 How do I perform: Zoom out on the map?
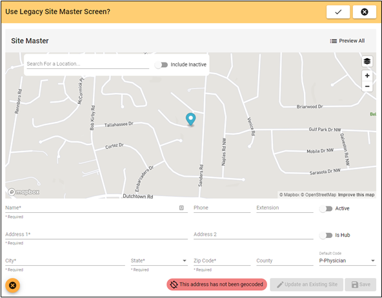coord(367,86)
